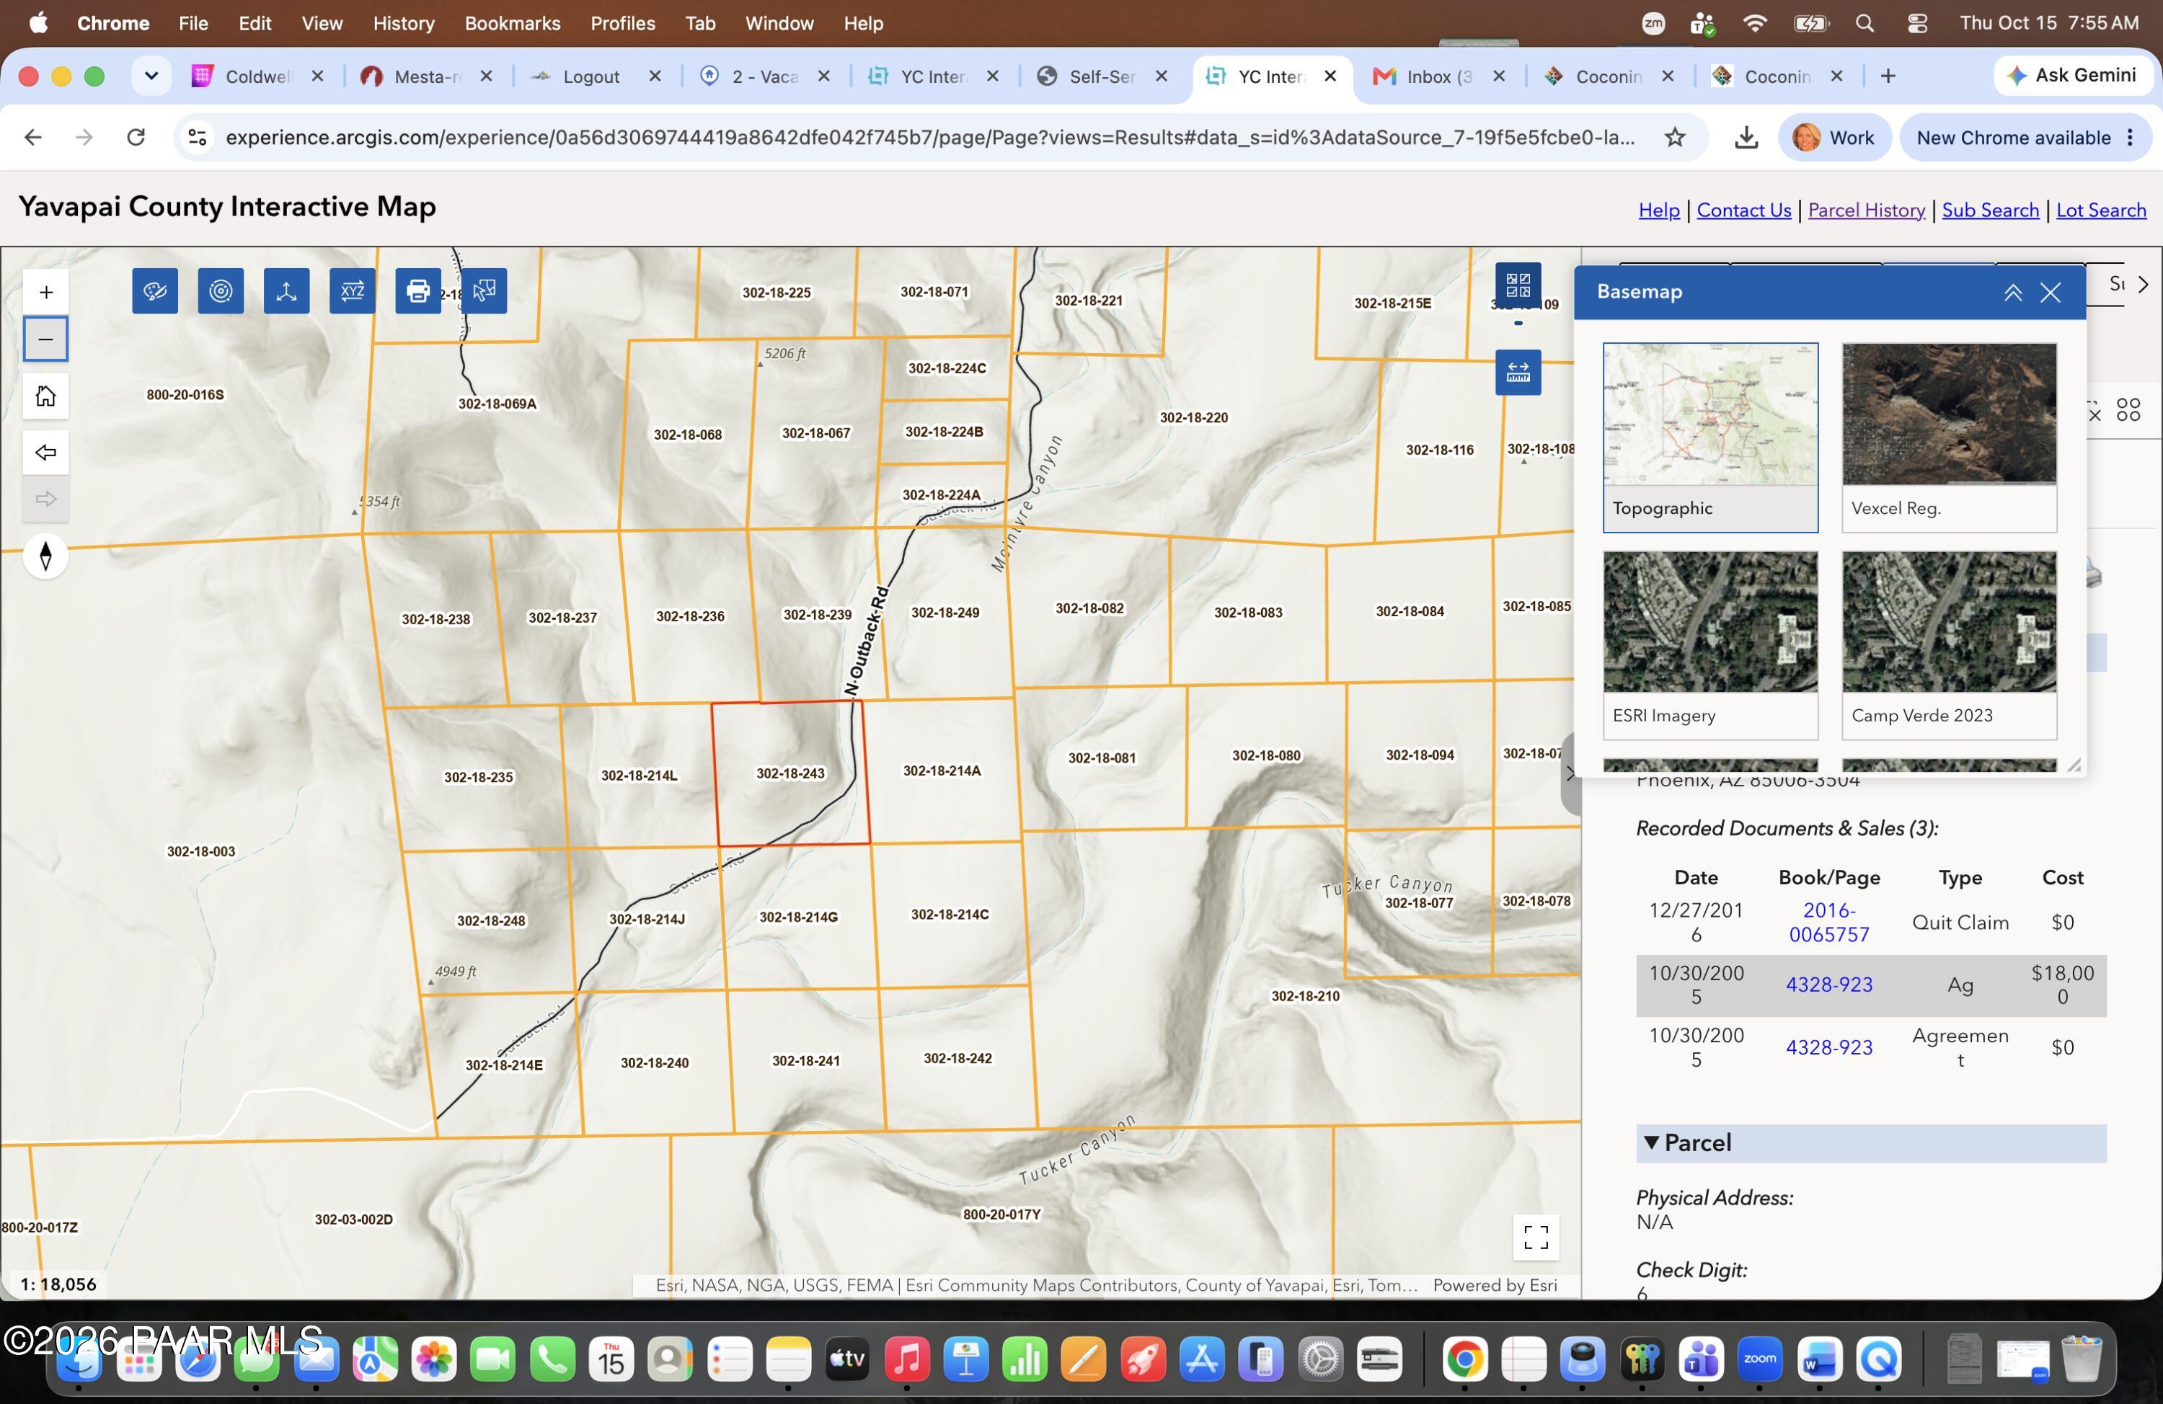The image size is (2163, 1404).
Task: Close the Basemap panel
Action: (2051, 293)
